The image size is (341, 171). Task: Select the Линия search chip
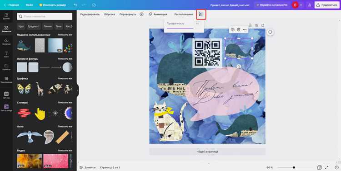(48, 26)
